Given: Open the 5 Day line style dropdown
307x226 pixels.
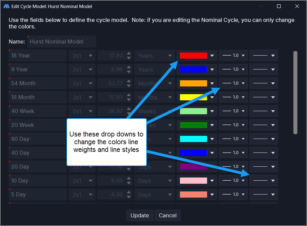Looking at the screenshot, I should point(263,195).
